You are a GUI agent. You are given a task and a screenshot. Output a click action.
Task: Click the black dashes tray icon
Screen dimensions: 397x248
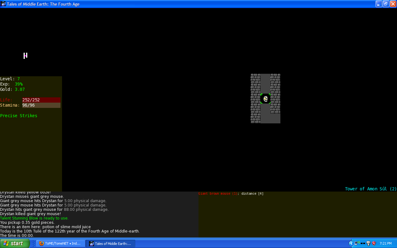click(x=363, y=243)
